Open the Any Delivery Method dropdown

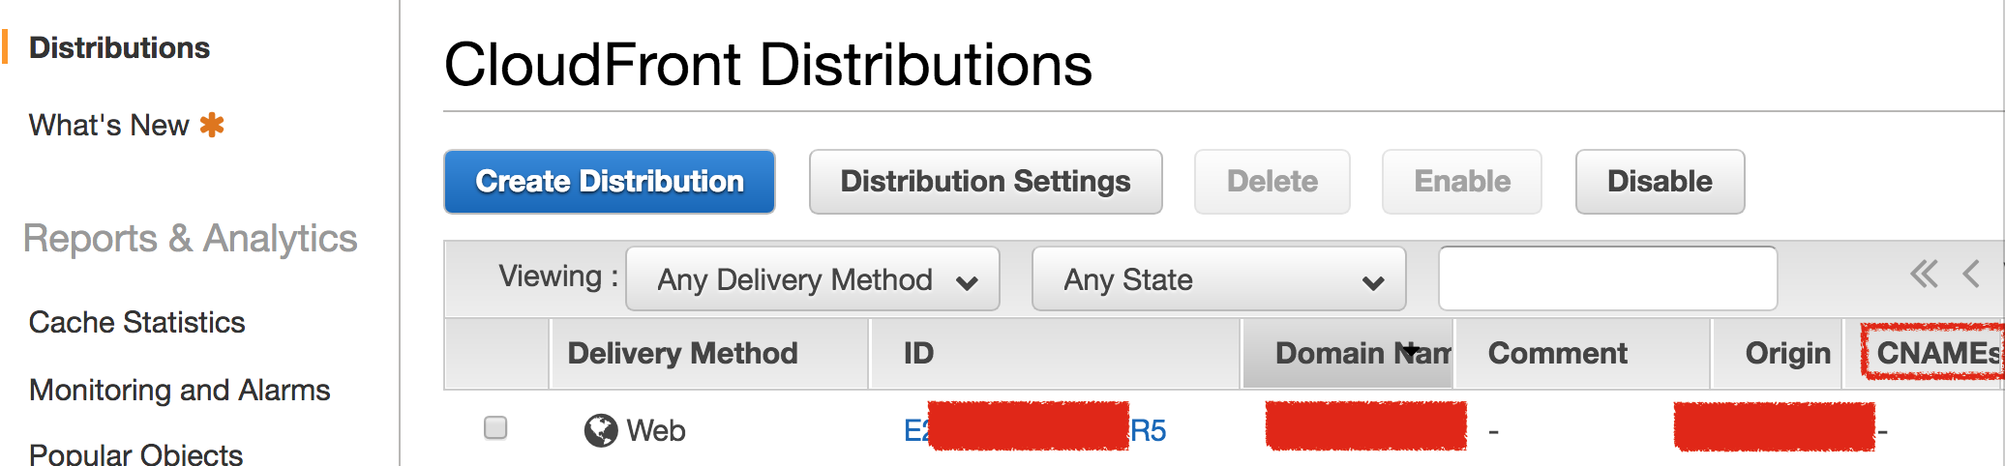tap(813, 279)
